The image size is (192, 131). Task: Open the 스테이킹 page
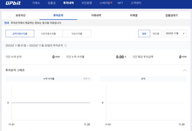105,3
